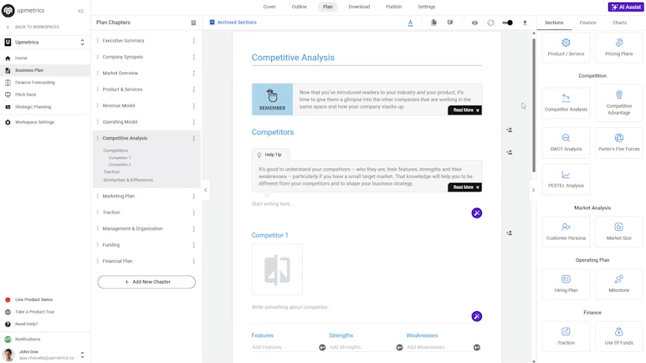646x363 pixels.
Task: Click the SWOT Analysis section icon
Action: (566, 138)
